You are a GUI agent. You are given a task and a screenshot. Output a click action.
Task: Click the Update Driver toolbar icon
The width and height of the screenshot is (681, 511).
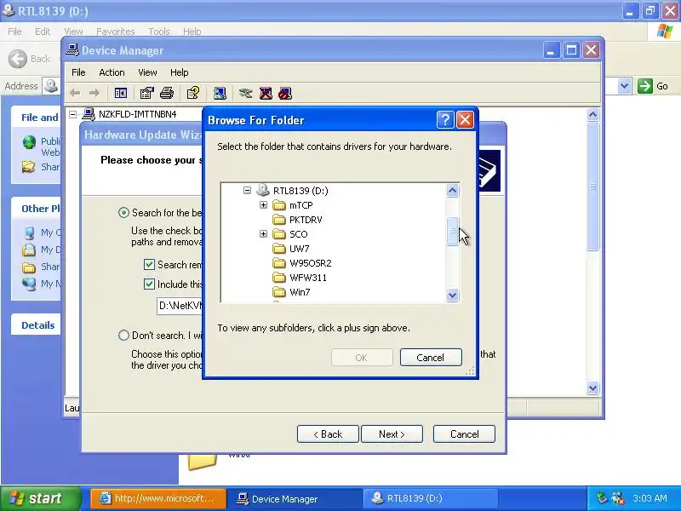click(245, 93)
